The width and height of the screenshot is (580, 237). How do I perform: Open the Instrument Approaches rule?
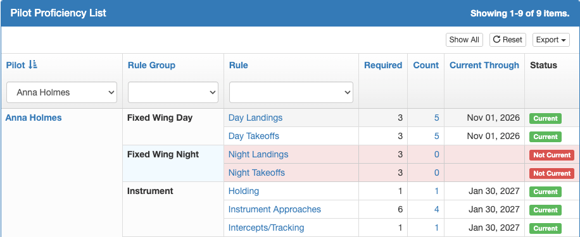(x=274, y=209)
